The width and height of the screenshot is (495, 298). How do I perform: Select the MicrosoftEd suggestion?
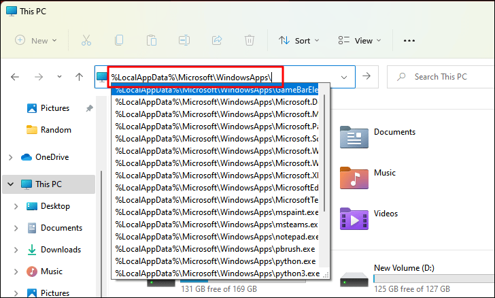[215, 188]
